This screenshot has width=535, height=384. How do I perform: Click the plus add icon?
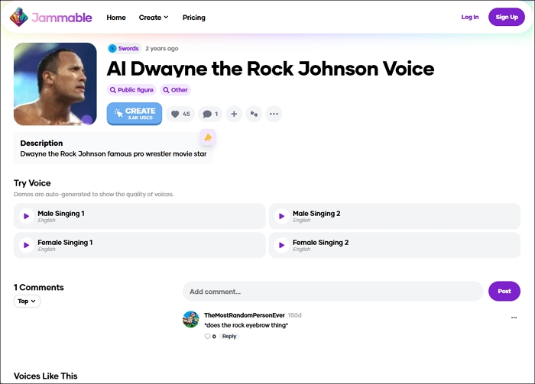click(234, 114)
